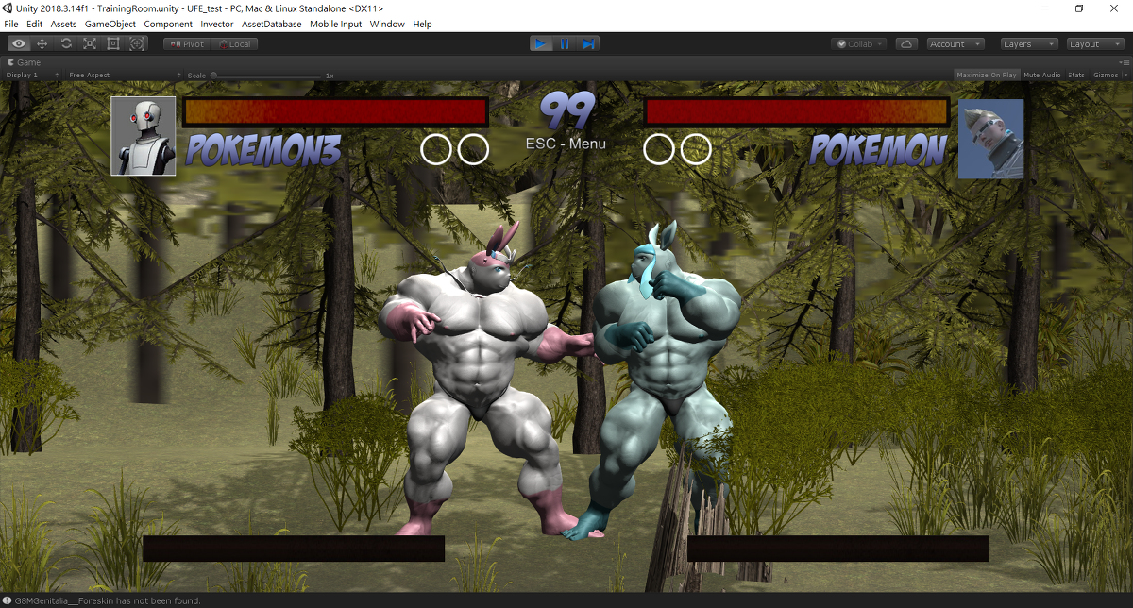This screenshot has width=1133, height=608.
Task: Toggle Maximize On Play
Action: pyautogui.click(x=986, y=75)
